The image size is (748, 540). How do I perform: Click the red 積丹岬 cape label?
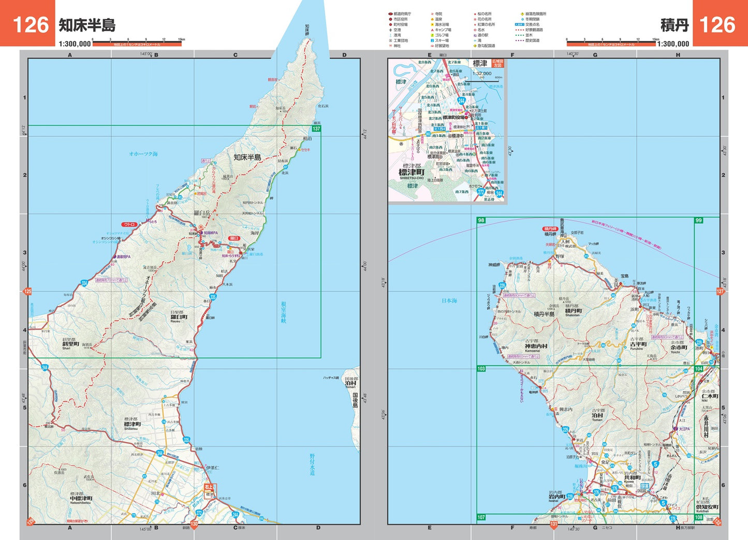(x=550, y=229)
